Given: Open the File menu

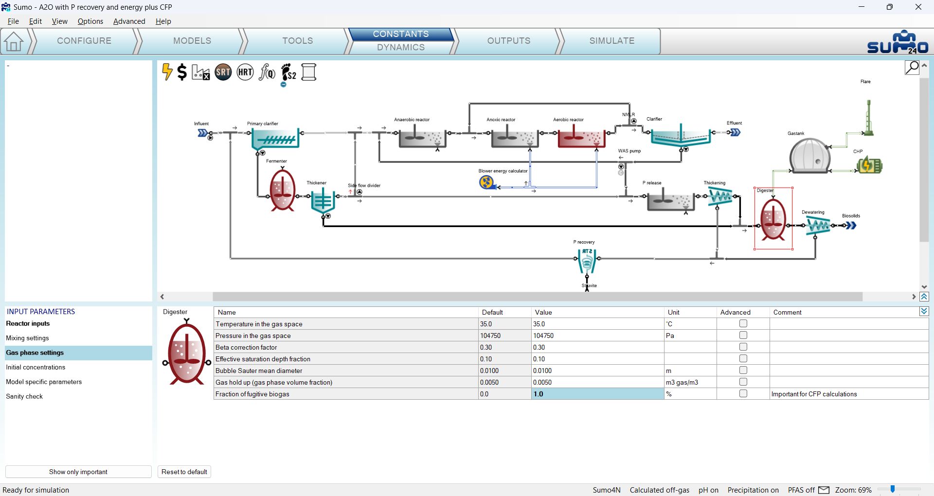Looking at the screenshot, I should tap(13, 21).
